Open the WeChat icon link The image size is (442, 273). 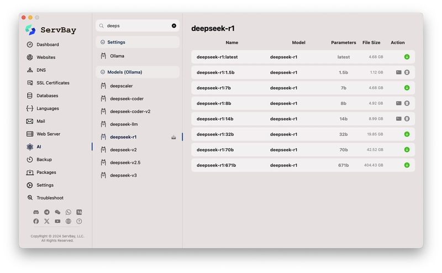57,212
